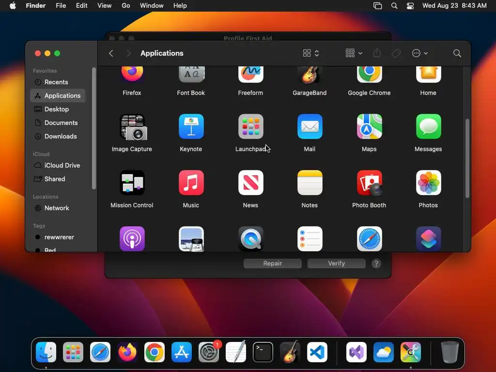Open the Window menu
Screen dimensions: 496x372
point(152,6)
